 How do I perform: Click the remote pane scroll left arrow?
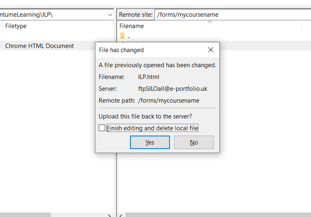tap(121, 215)
